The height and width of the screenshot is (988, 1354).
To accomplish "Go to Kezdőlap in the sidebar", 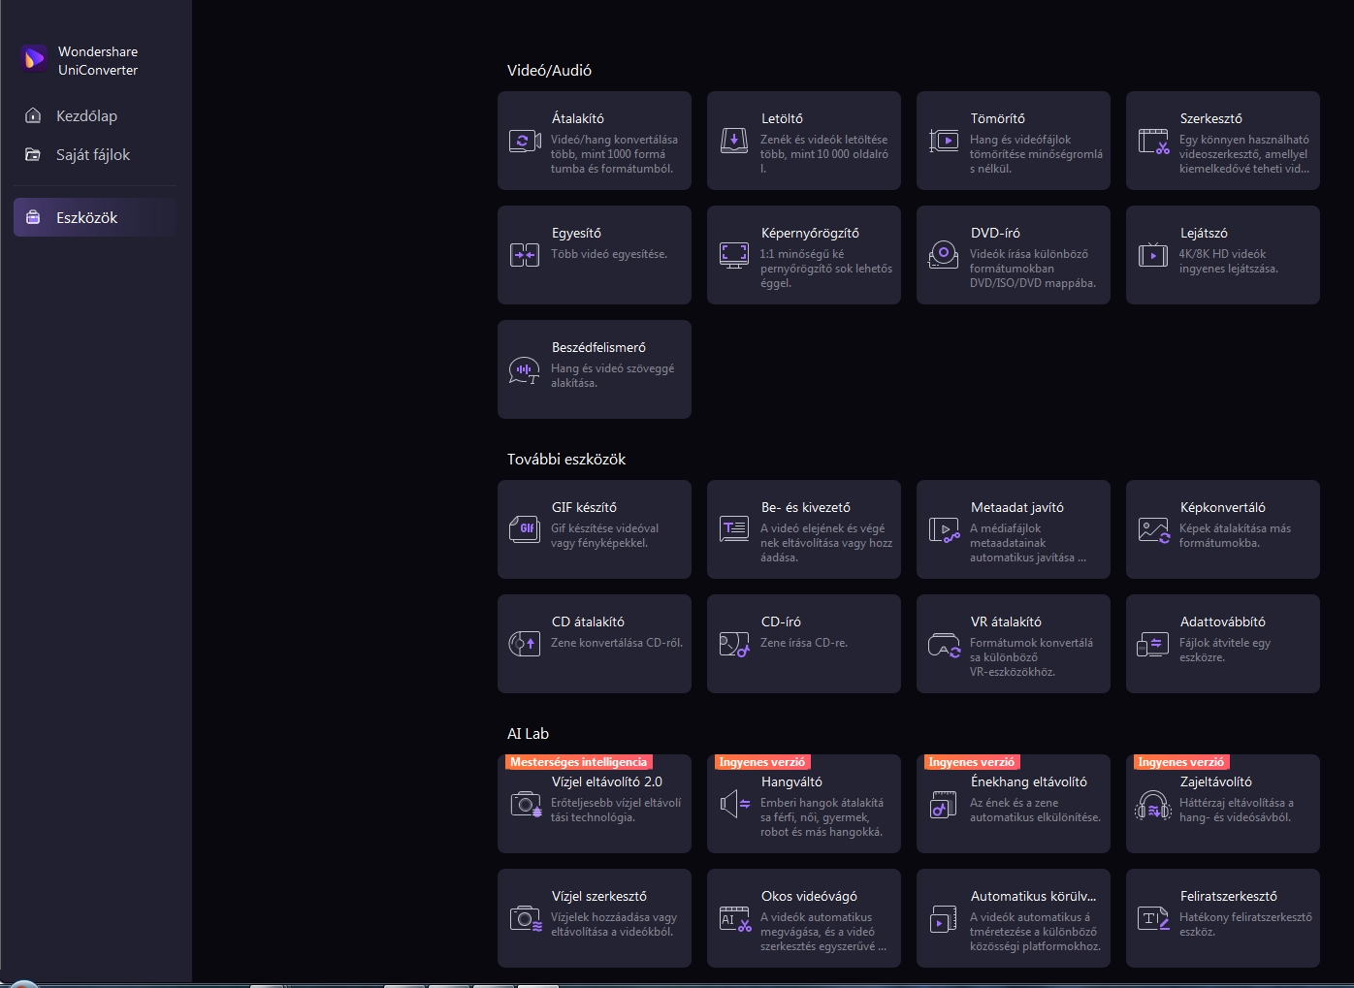I will [x=86, y=116].
